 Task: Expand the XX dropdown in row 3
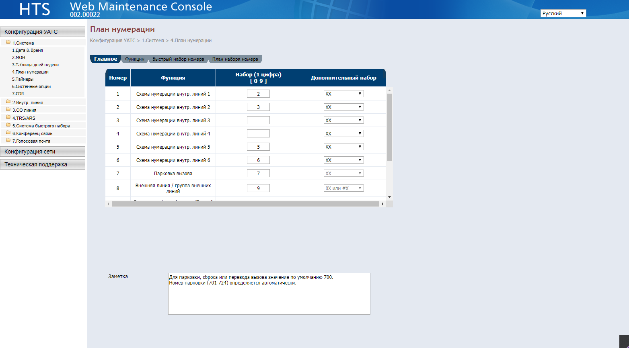click(344, 120)
